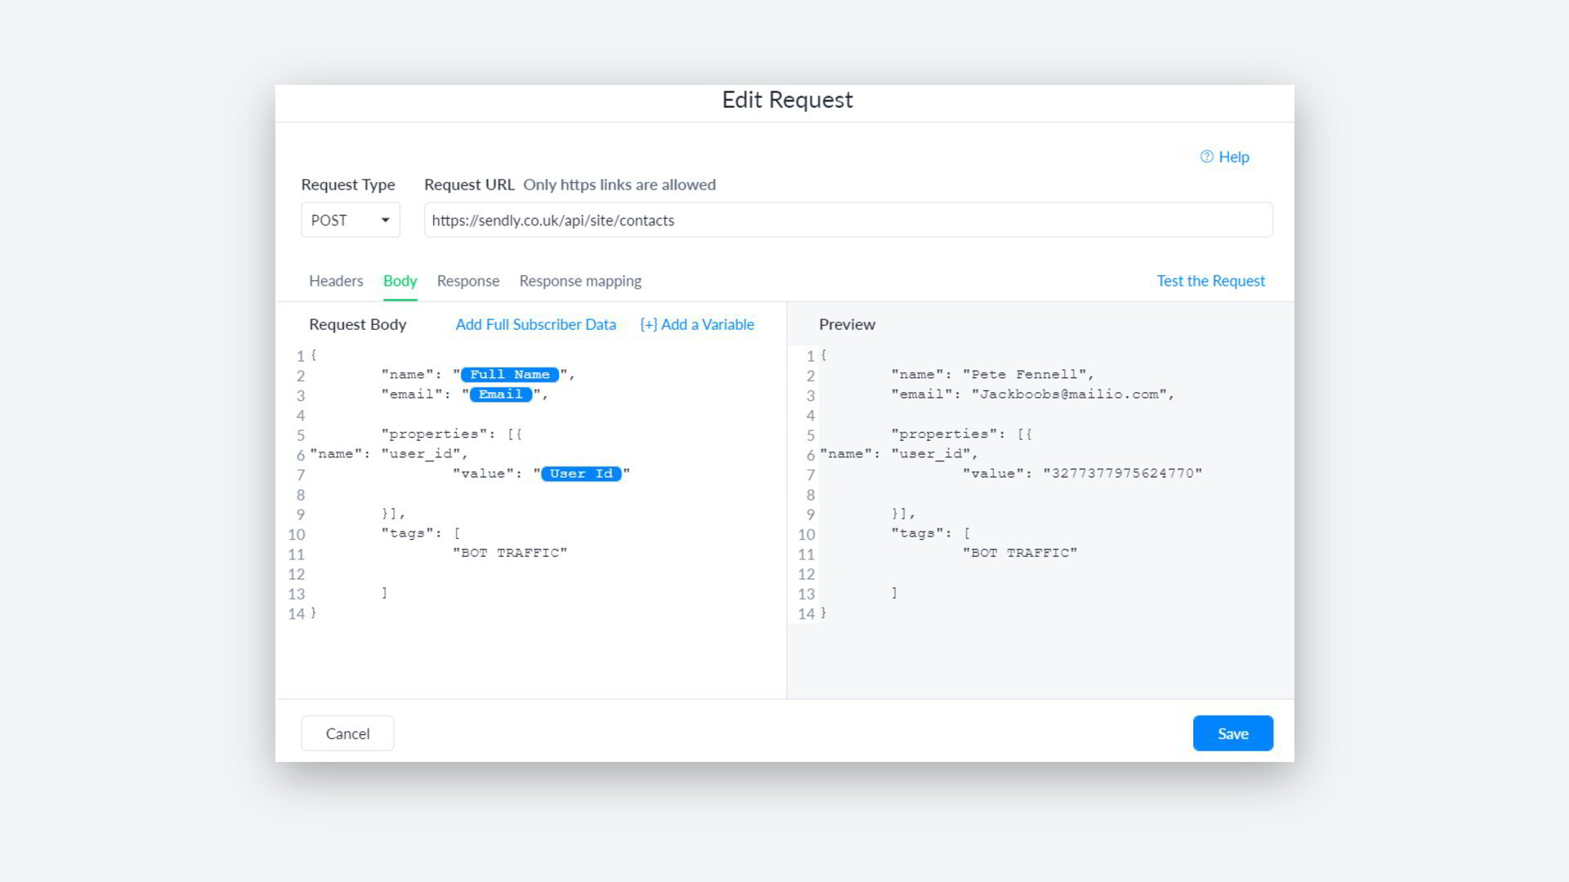Select the Body tab
Viewport: 1569px width, 882px height.
(400, 281)
